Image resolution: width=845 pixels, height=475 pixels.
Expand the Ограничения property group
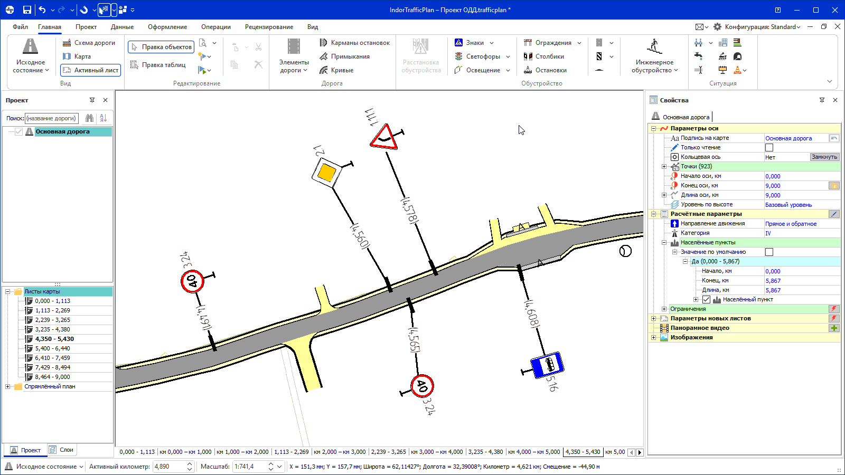(664, 309)
